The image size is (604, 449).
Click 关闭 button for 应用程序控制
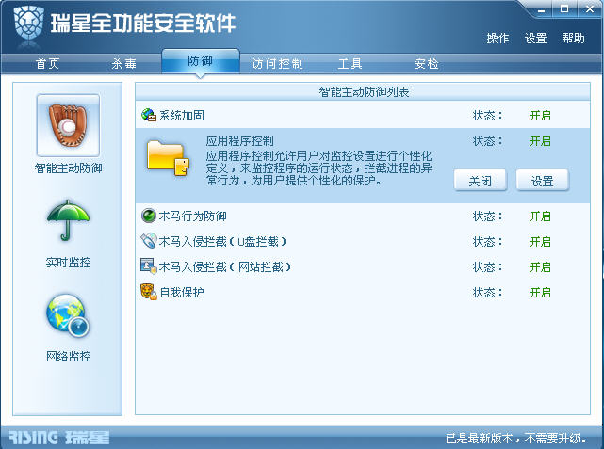[x=481, y=180]
